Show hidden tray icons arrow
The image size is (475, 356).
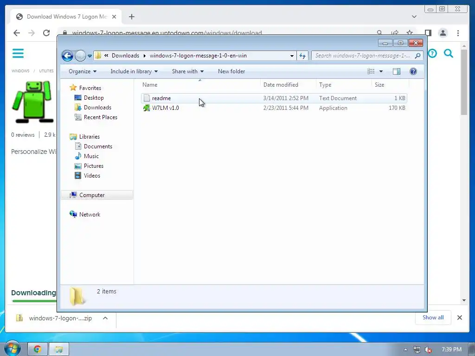pos(405,350)
